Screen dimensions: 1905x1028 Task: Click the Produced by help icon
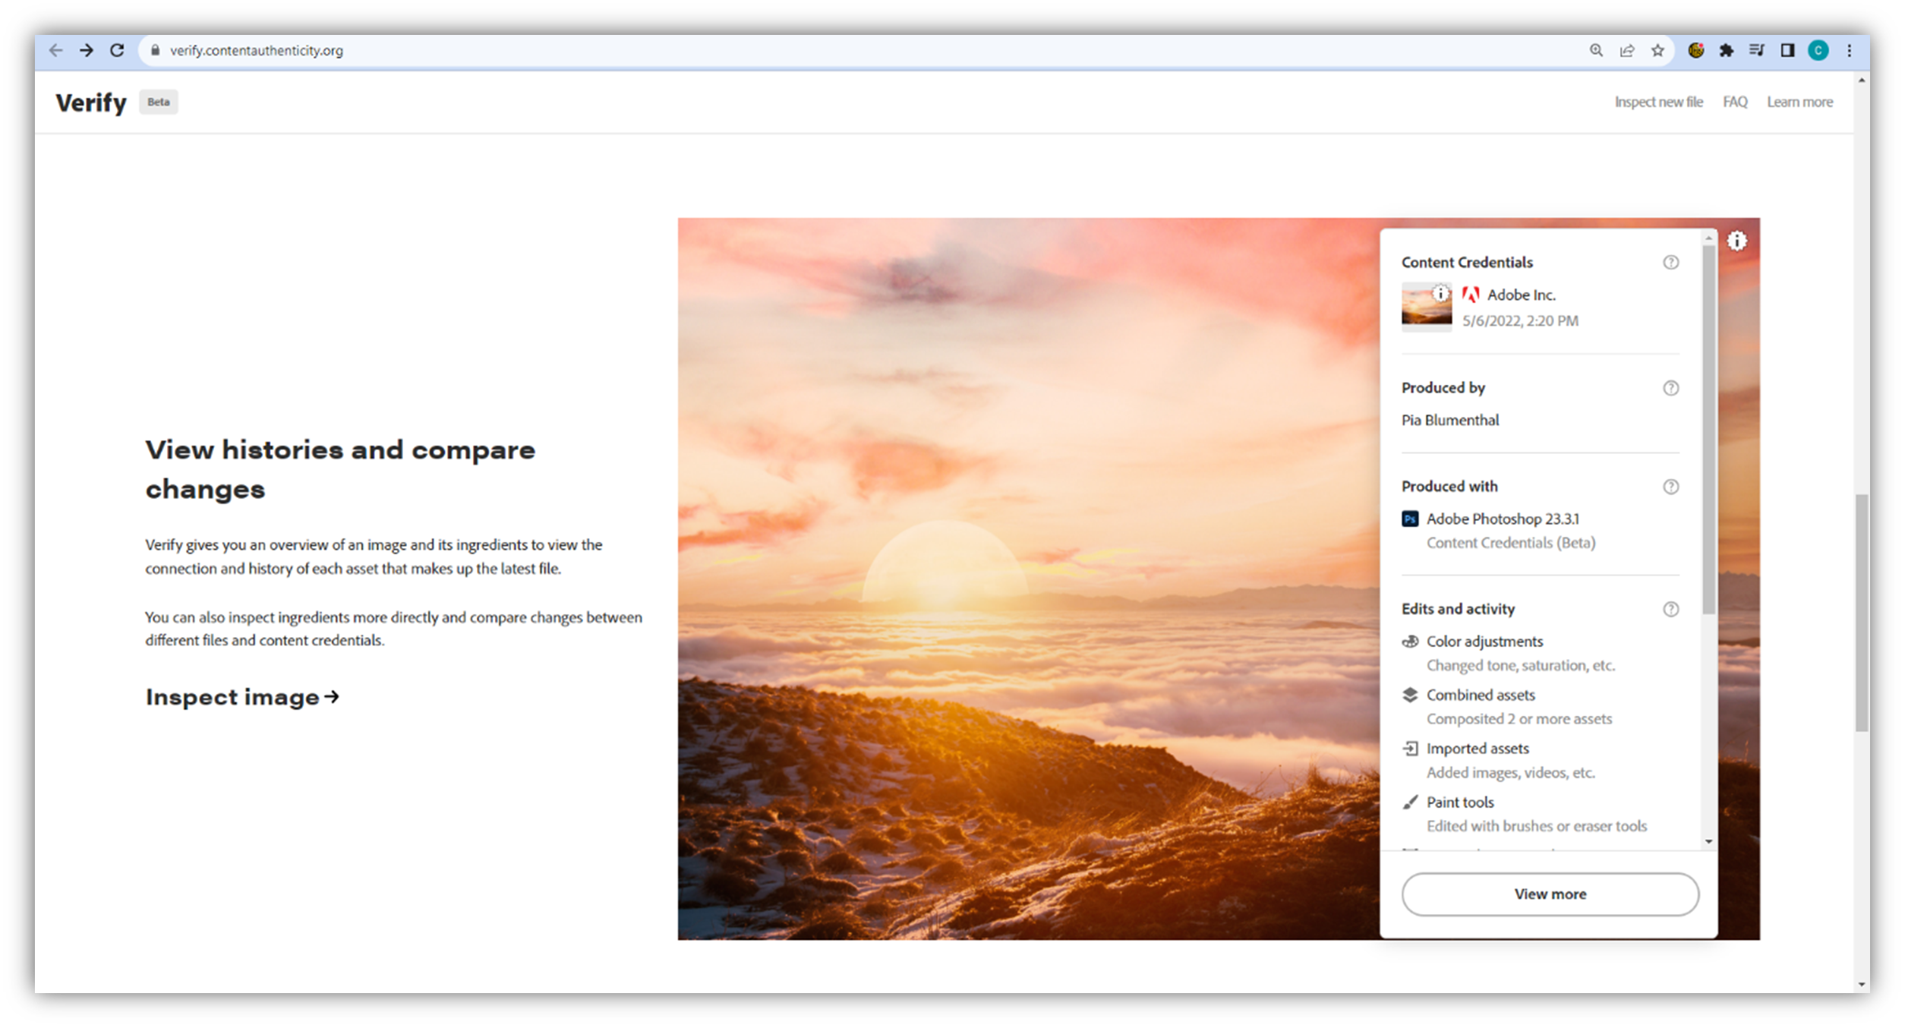tap(1670, 388)
